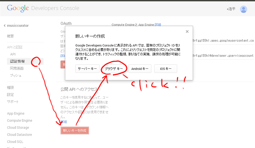Click developer.gserviceaccount email text
The image size is (255, 148).
pos(223,55)
